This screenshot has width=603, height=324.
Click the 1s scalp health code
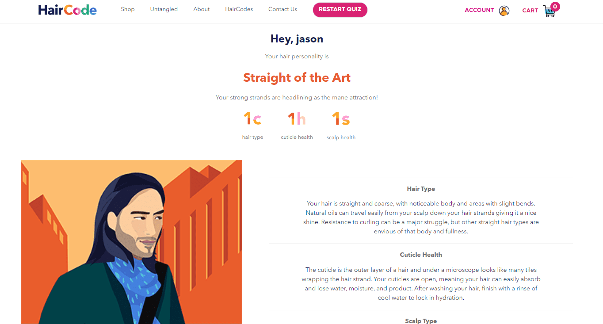coord(341,119)
